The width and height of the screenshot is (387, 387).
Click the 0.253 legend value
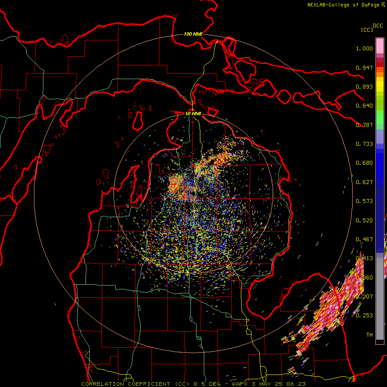[x=364, y=316]
